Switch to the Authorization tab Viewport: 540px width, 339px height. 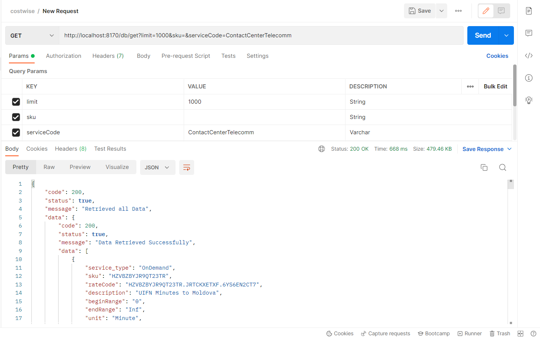pyautogui.click(x=63, y=56)
